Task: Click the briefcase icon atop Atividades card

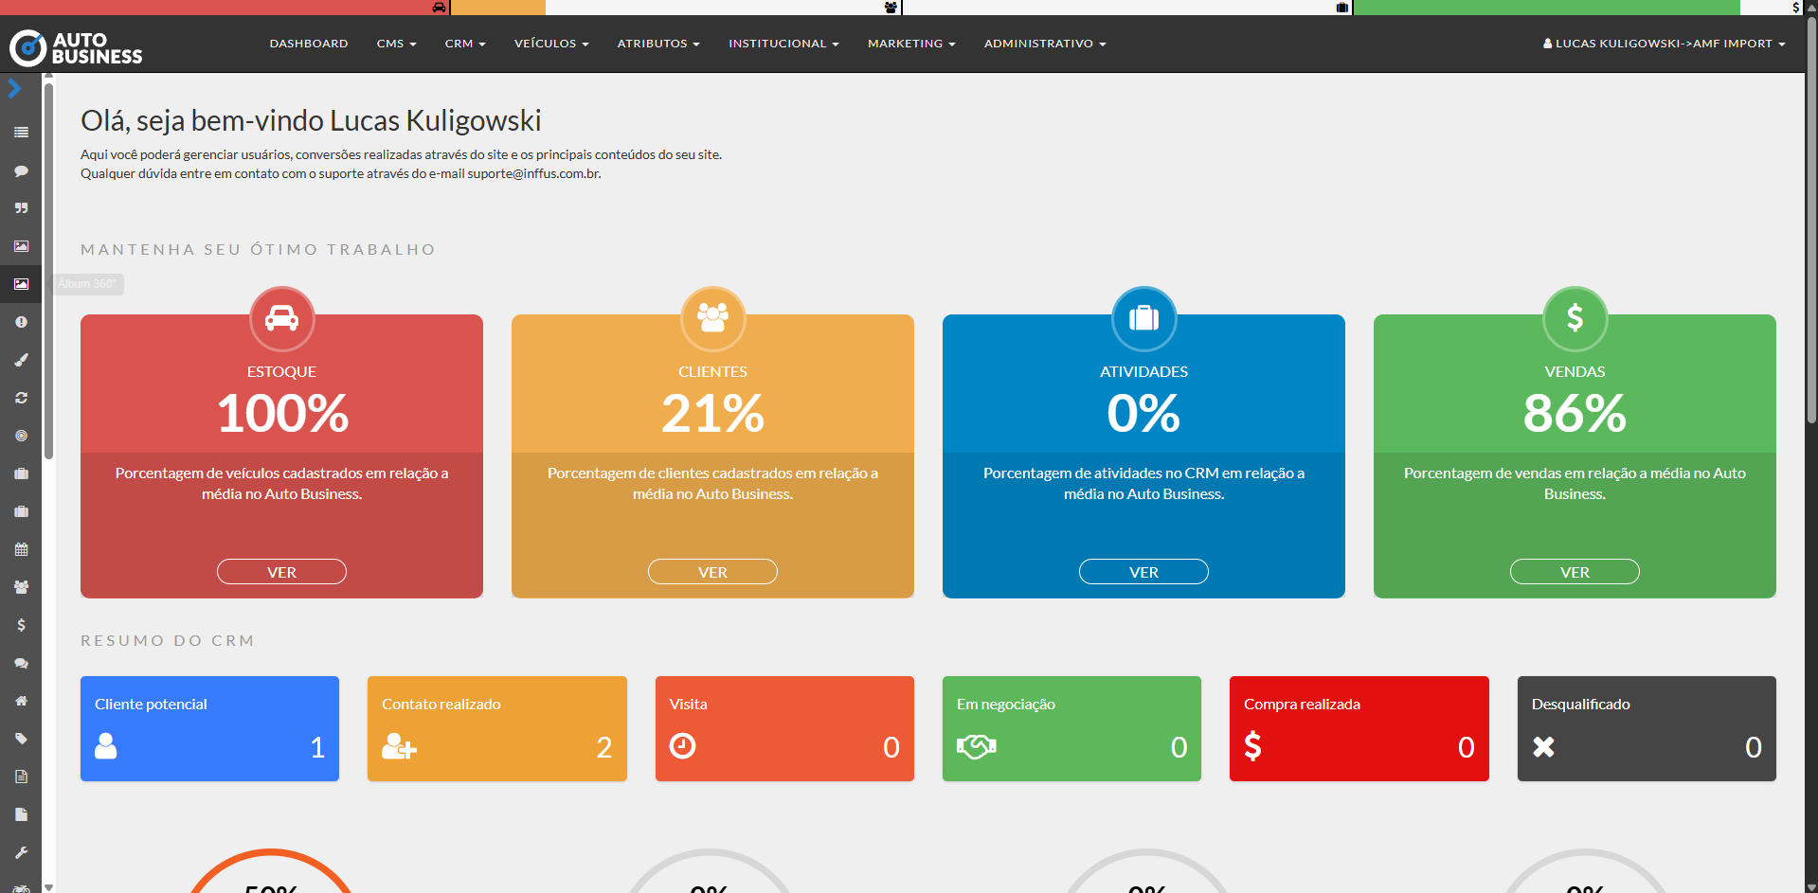Action: [x=1143, y=318]
